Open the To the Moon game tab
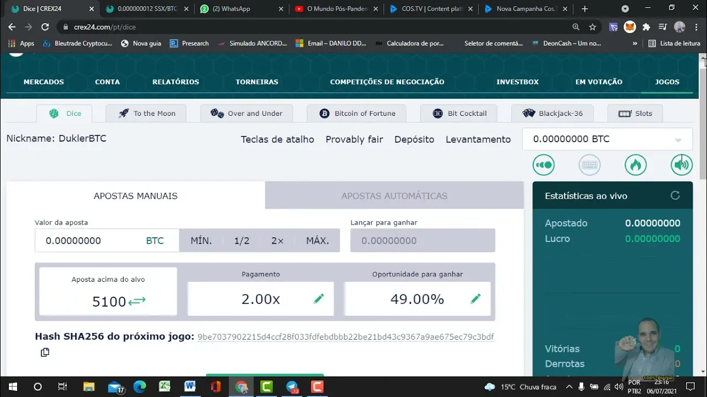The image size is (707, 397). pos(146,114)
